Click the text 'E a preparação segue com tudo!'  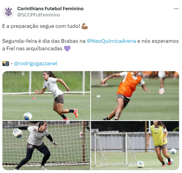tap(41, 26)
